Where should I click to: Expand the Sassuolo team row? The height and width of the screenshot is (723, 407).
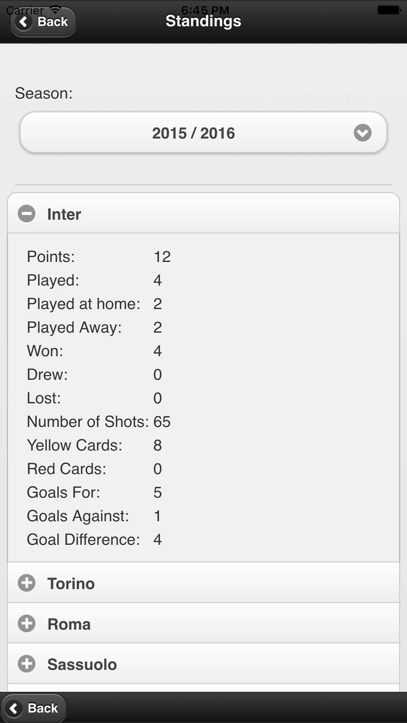tap(203, 664)
